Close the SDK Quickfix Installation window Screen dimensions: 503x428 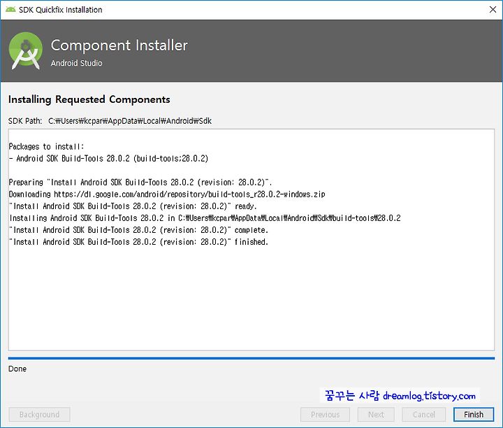(493, 10)
